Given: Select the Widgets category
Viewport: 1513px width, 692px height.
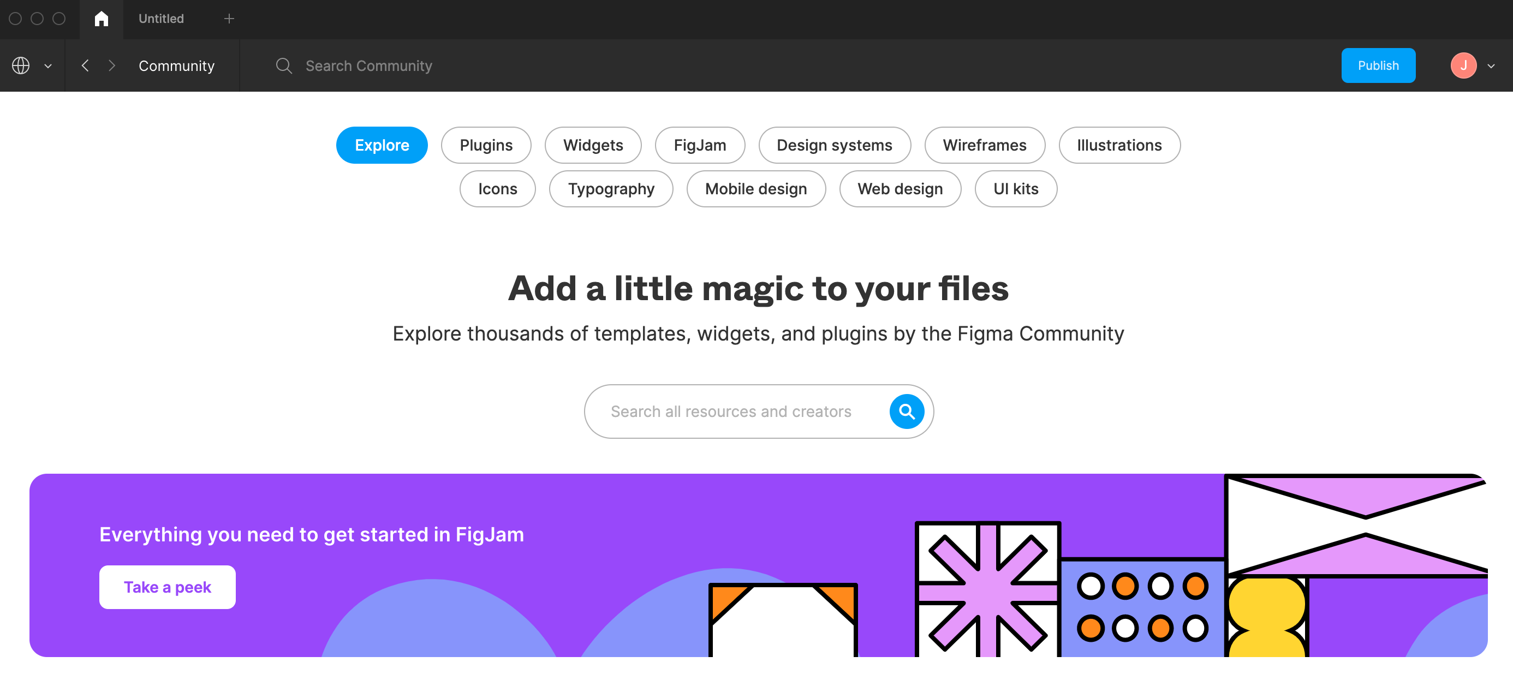Looking at the screenshot, I should click(x=593, y=145).
